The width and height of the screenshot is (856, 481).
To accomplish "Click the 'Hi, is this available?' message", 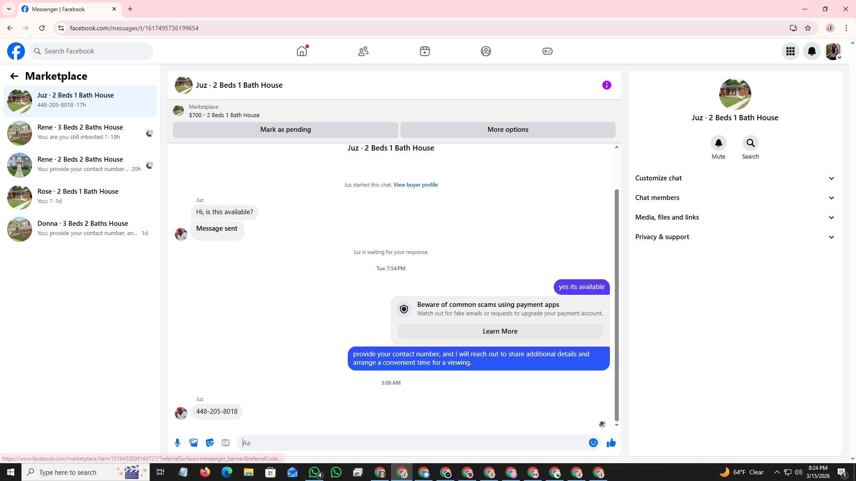I will tap(224, 212).
